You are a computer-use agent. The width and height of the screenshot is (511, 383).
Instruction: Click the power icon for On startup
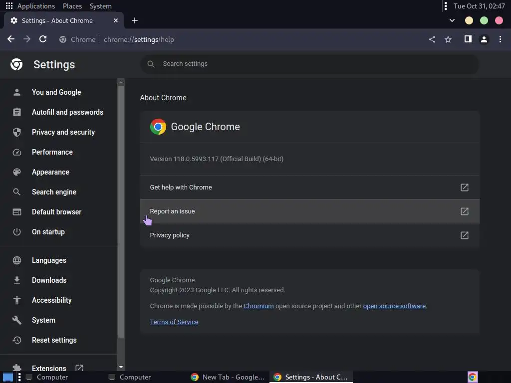click(x=17, y=232)
